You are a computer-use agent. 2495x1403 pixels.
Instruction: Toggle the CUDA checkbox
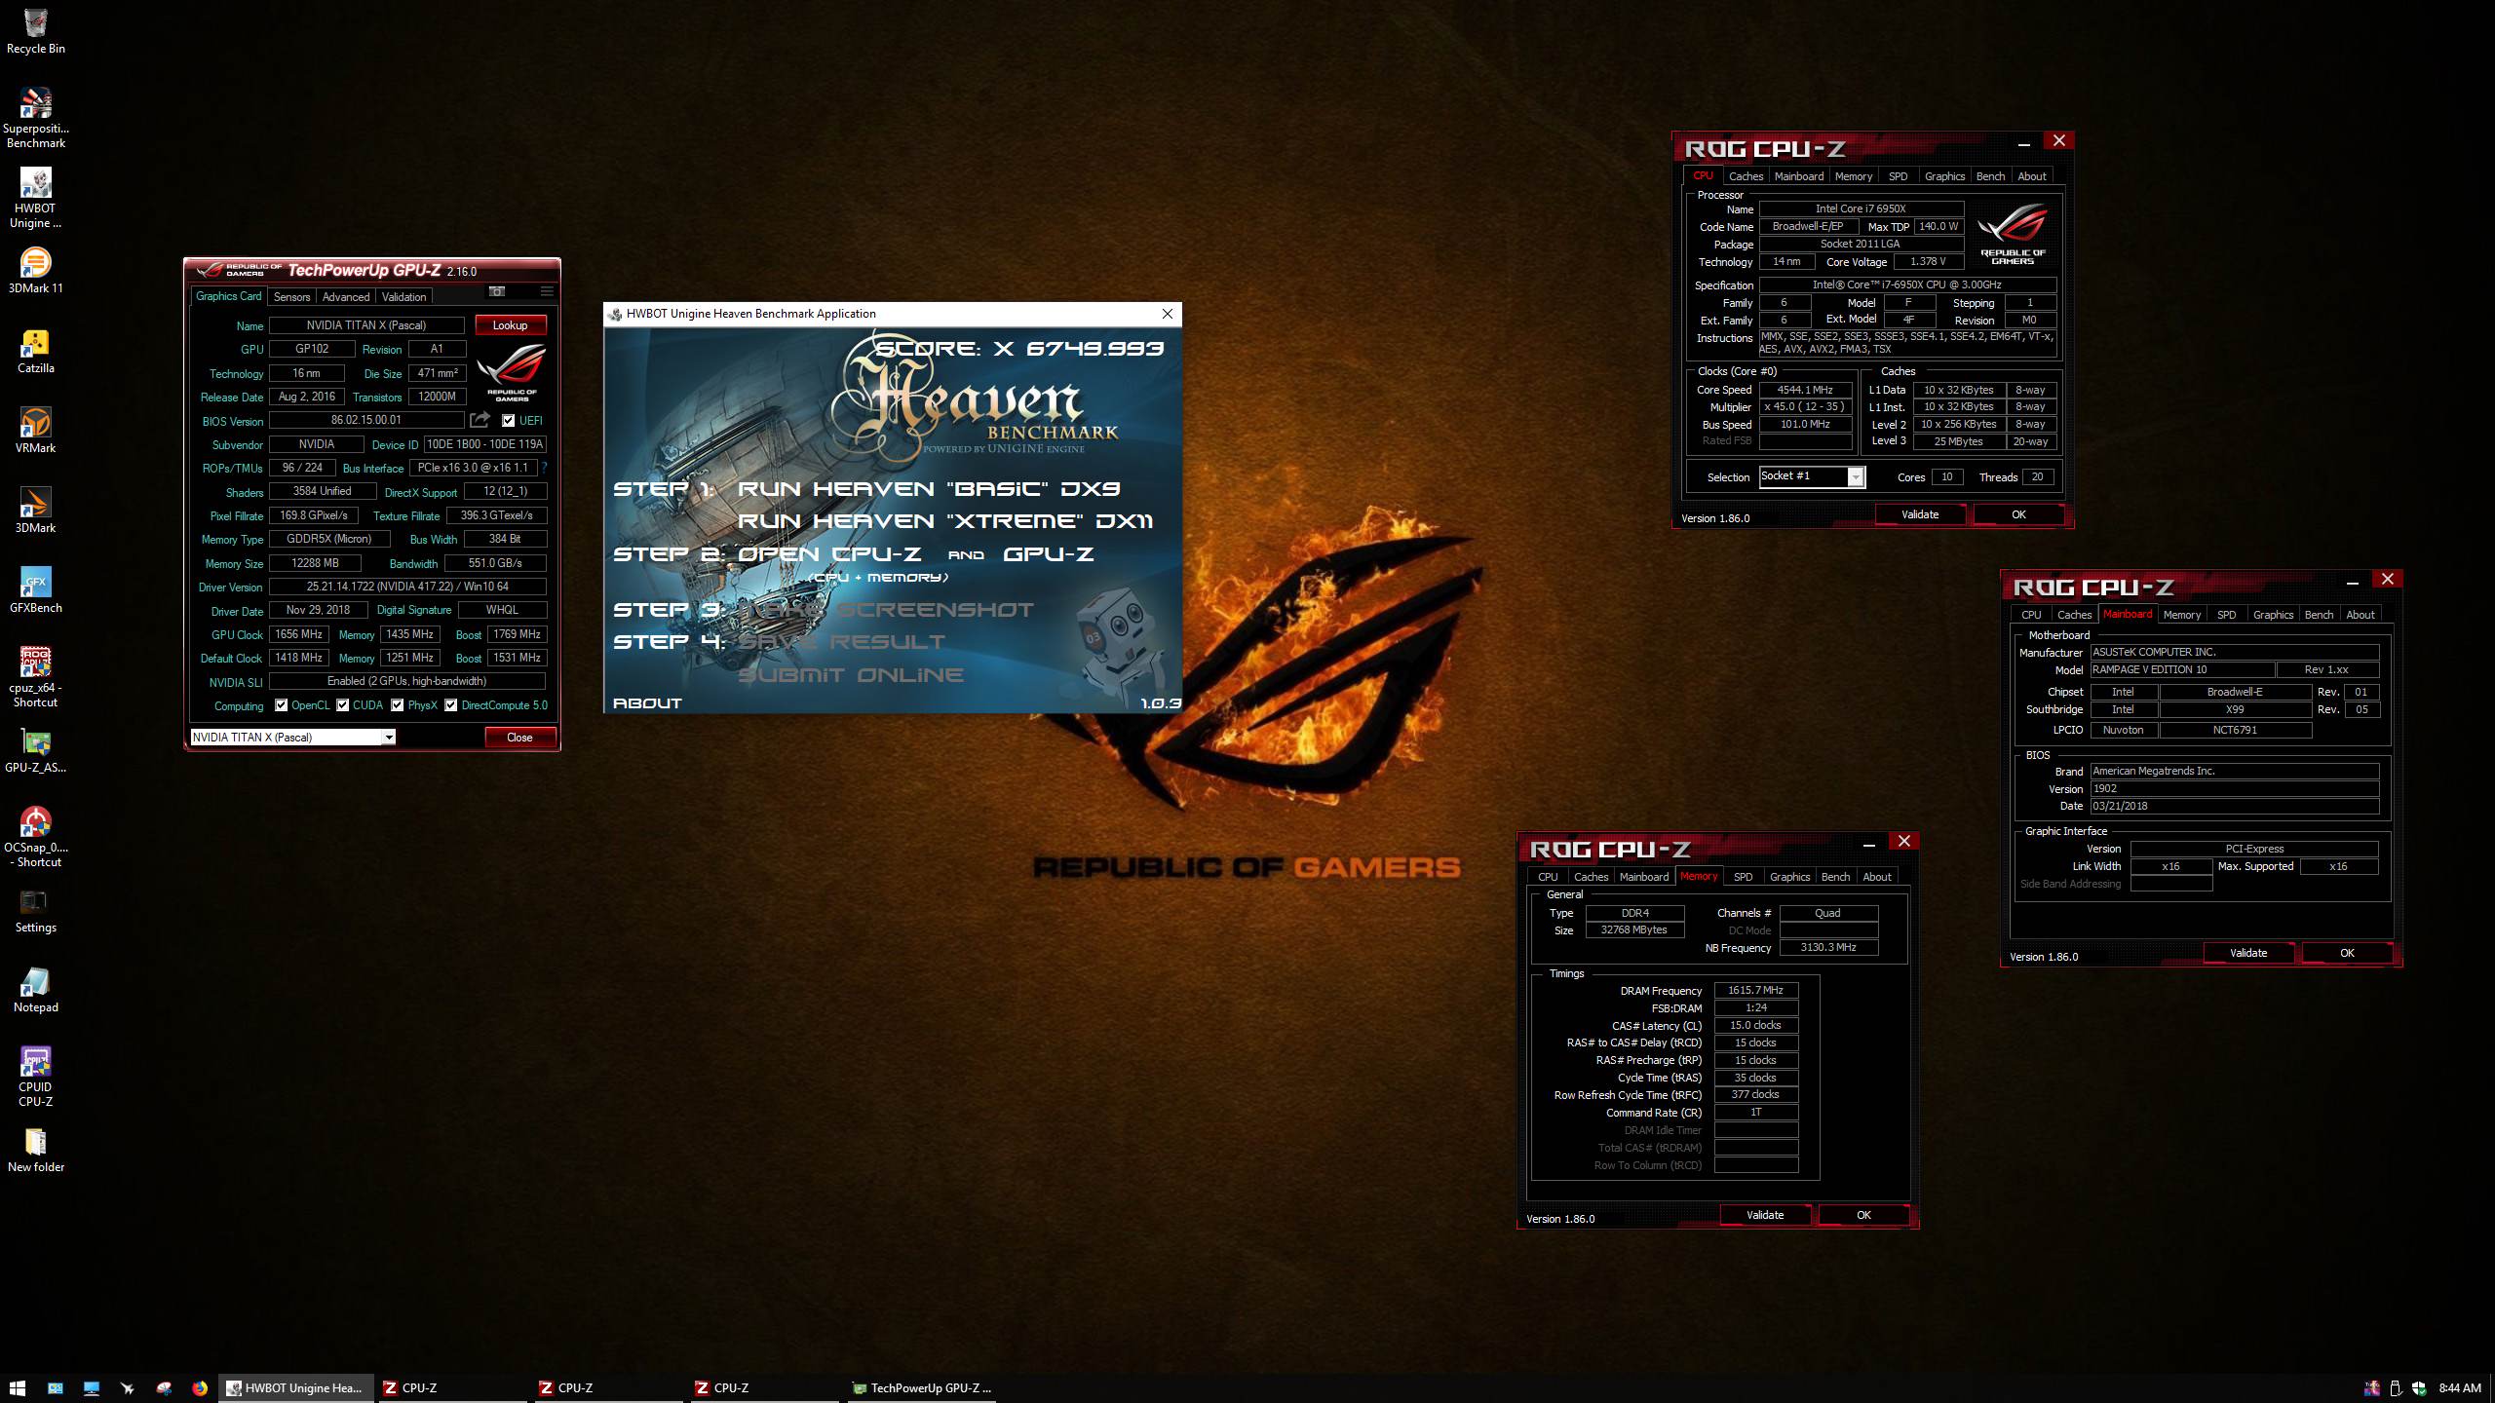coord(343,705)
